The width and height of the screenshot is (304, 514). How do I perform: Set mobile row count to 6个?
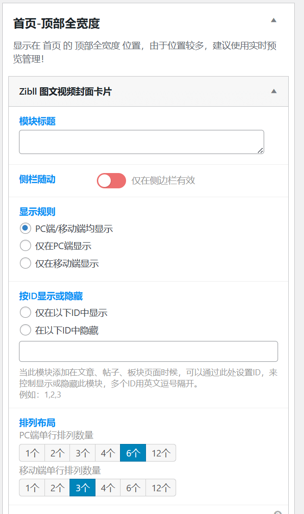coord(133,488)
